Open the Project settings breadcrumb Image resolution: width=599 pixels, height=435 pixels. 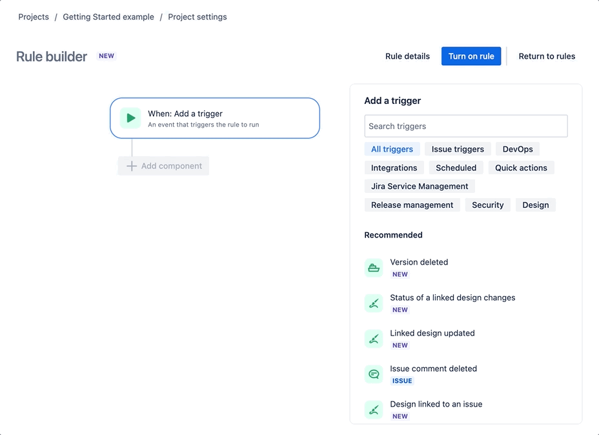[198, 17]
